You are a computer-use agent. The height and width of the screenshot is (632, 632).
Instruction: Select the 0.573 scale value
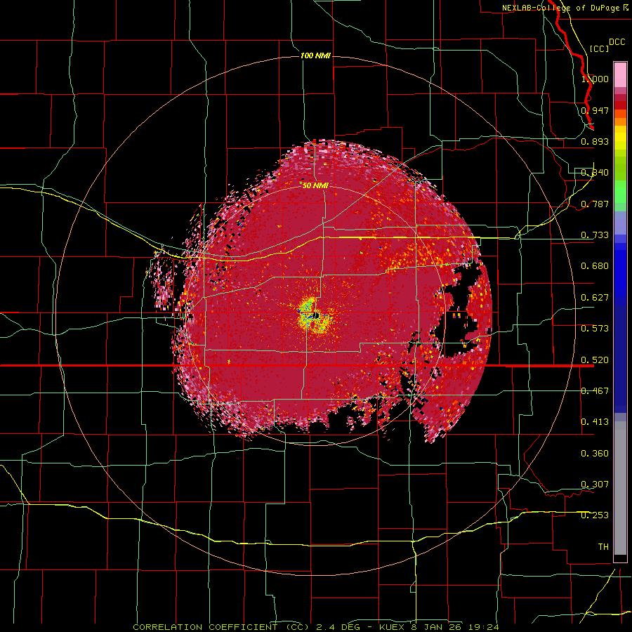point(595,329)
